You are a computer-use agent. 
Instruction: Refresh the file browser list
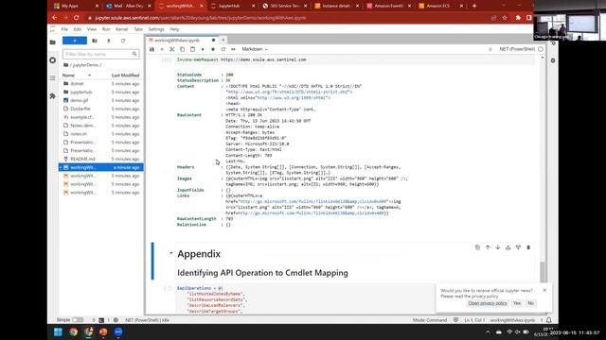coord(123,41)
